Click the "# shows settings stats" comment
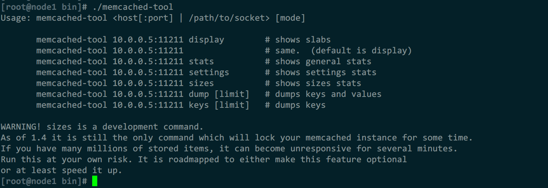This screenshot has width=548, height=188. click(320, 72)
